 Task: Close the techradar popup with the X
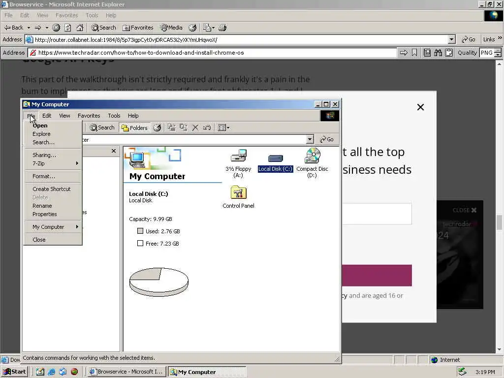pos(420,107)
